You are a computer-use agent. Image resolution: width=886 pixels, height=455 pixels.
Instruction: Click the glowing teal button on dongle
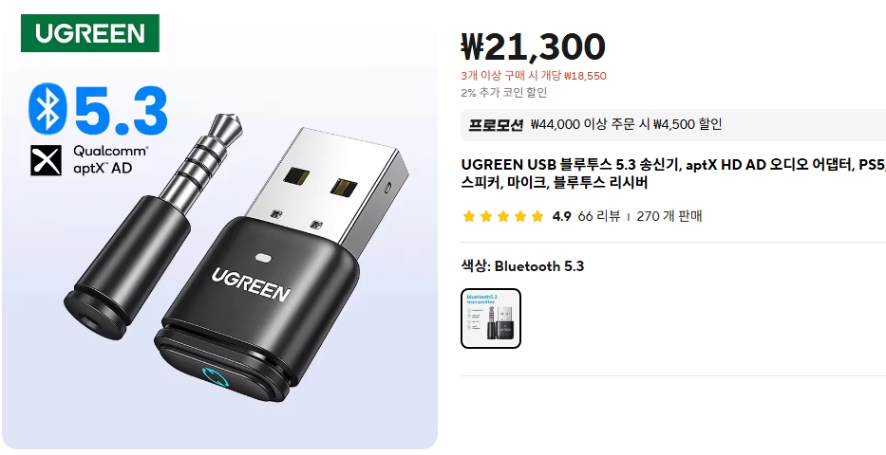coord(216,377)
